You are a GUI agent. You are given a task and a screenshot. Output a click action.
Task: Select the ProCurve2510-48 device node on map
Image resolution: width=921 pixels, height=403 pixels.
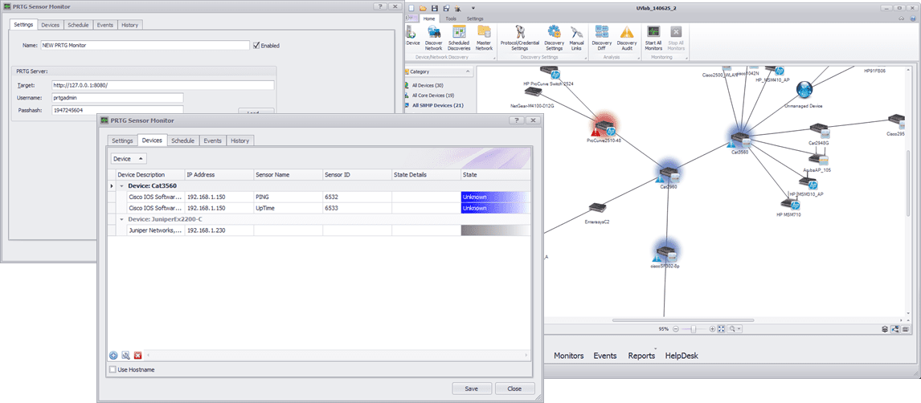coord(604,127)
